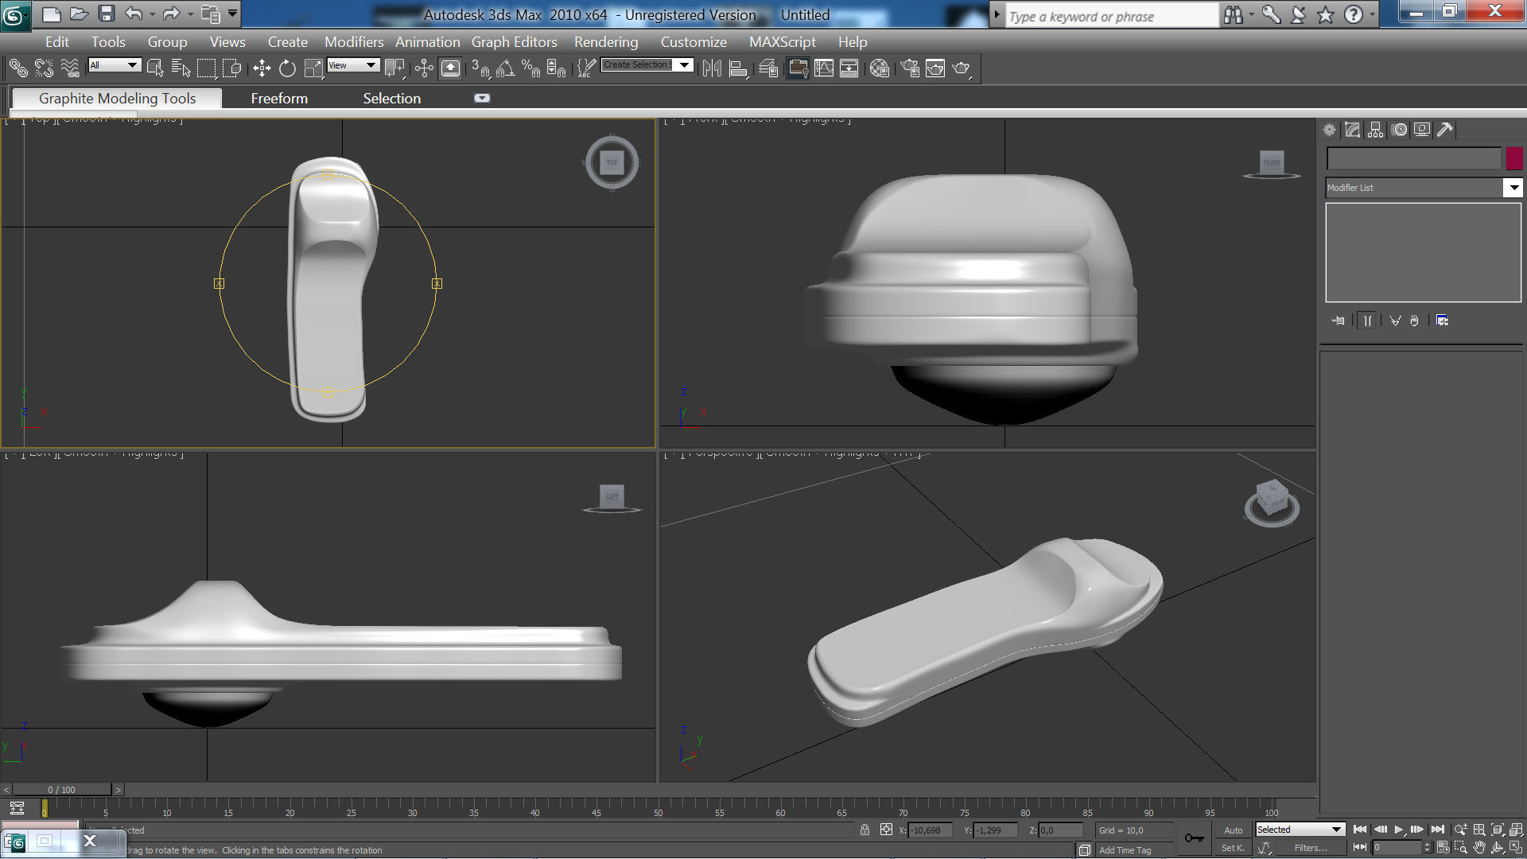Toggle the Angle Snap tool
This screenshot has width=1527, height=859.
coord(505,68)
